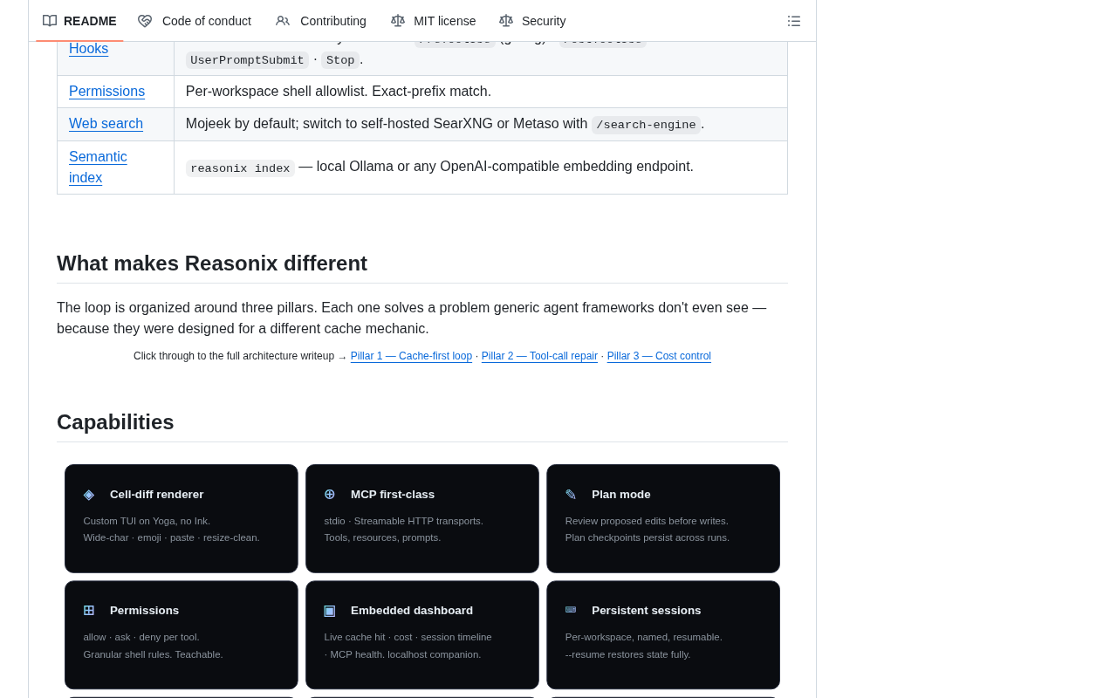
Task: Click the Persistent sessions keyboard icon
Action: [571, 610]
